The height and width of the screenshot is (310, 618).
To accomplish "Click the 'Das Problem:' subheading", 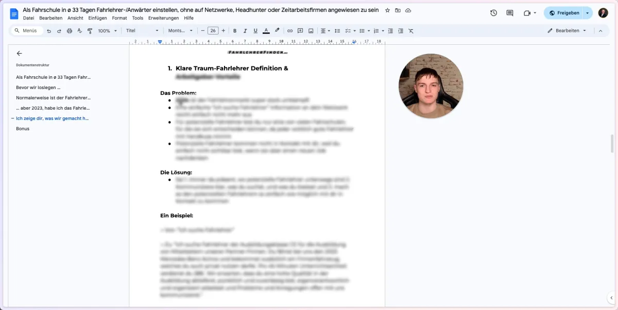I will (178, 93).
